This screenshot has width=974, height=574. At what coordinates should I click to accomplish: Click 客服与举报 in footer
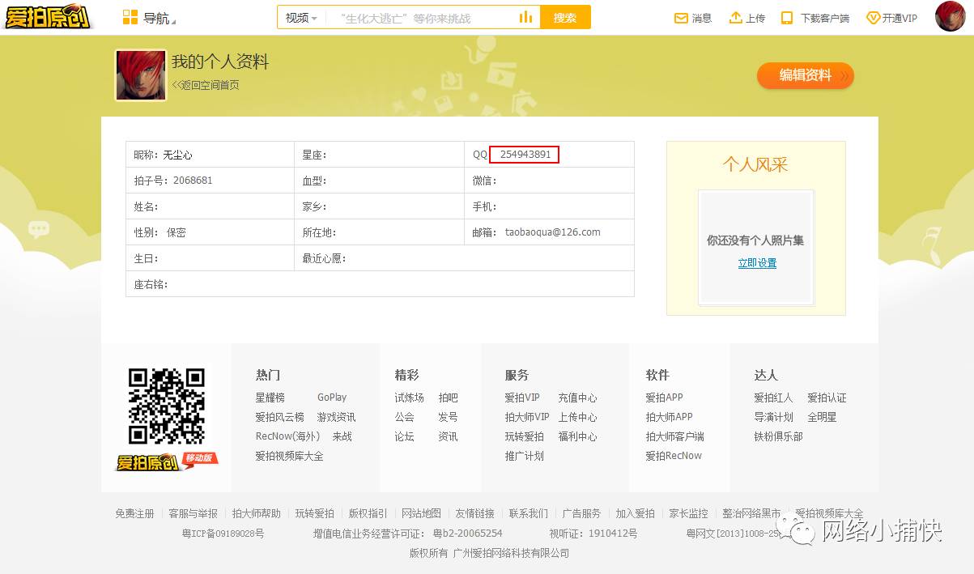pos(193,513)
